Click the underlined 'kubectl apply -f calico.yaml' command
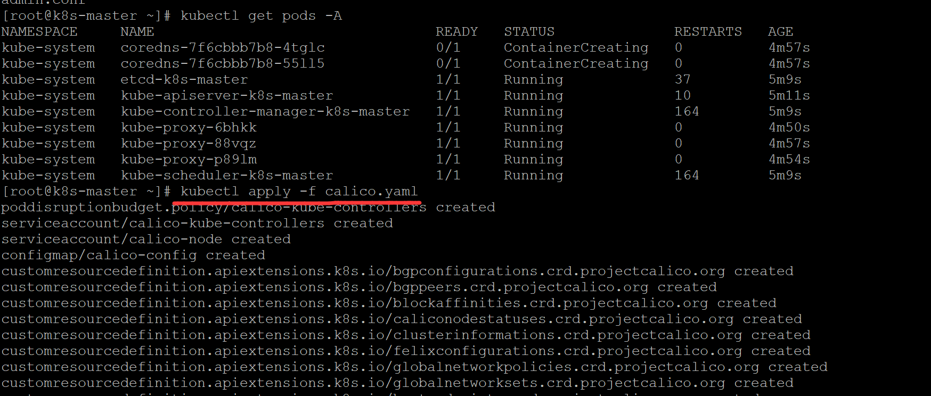Screen dimensions: 931x396 pos(299,192)
